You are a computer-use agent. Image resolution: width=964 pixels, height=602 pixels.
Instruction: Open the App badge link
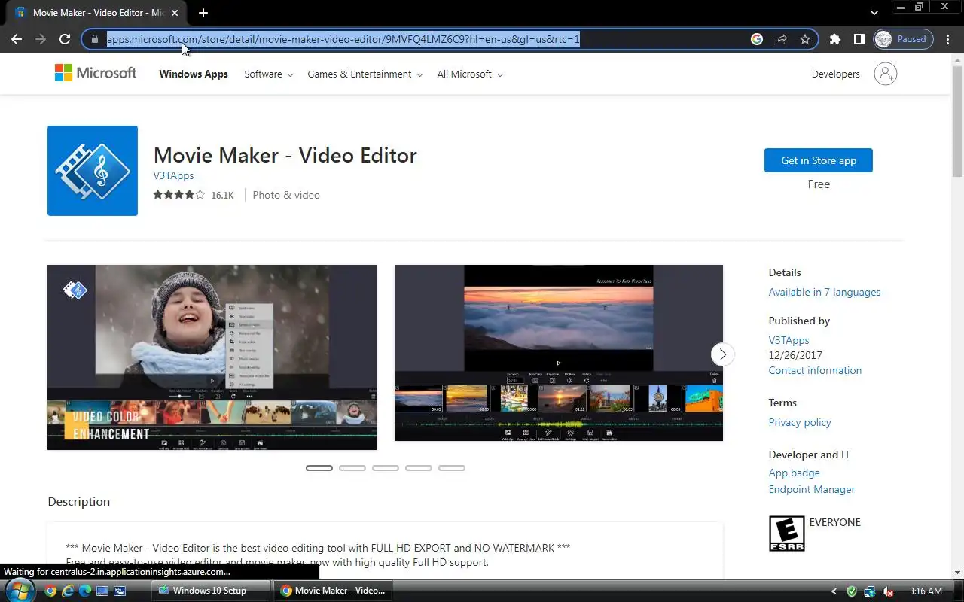(794, 473)
